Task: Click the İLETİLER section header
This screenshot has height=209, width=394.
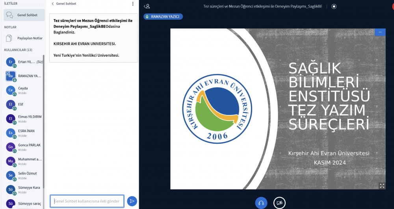Action: [x=11, y=4]
